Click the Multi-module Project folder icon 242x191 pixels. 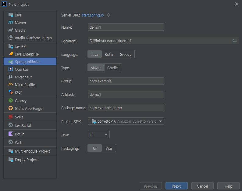click(x=11, y=151)
